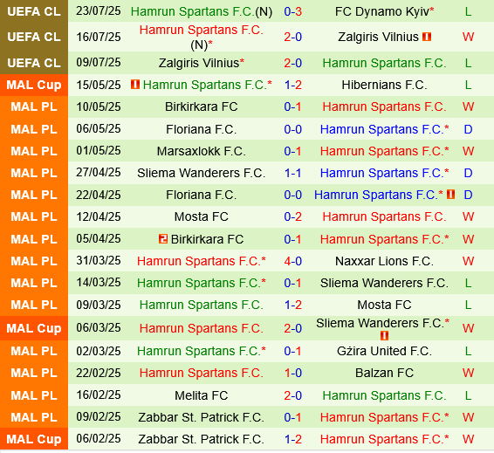
Task: Click the two red cards icon beside Birkirkara FC
Action: click(163, 239)
